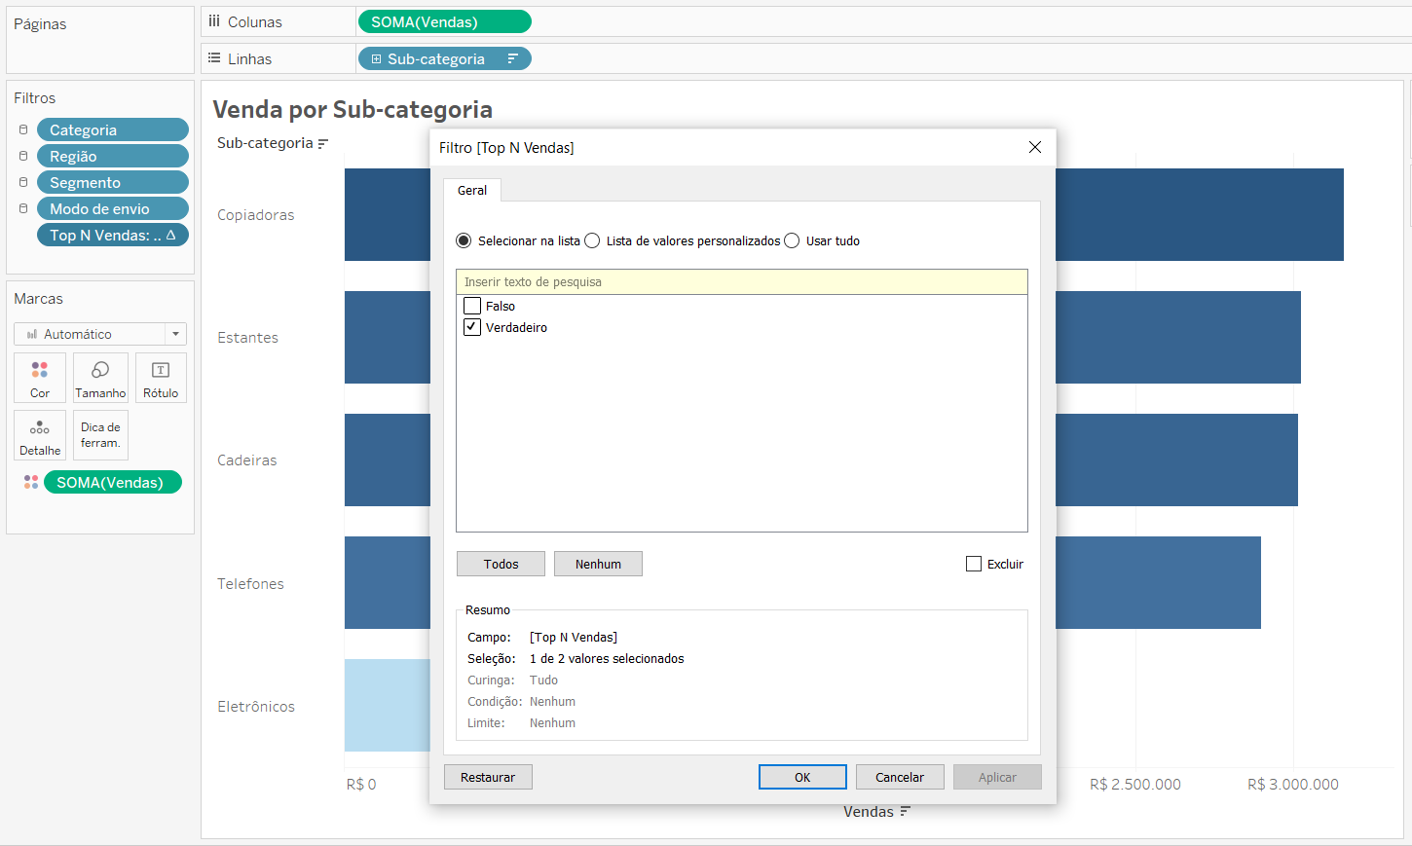Open the Dica de ferram. card
Viewport: 1412px width, 846px height.
click(100, 435)
